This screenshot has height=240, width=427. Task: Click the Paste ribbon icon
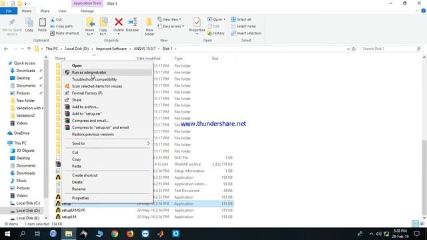[42, 22]
